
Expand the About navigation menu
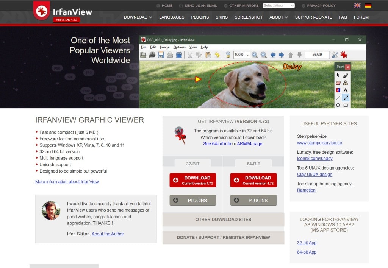[278, 17]
